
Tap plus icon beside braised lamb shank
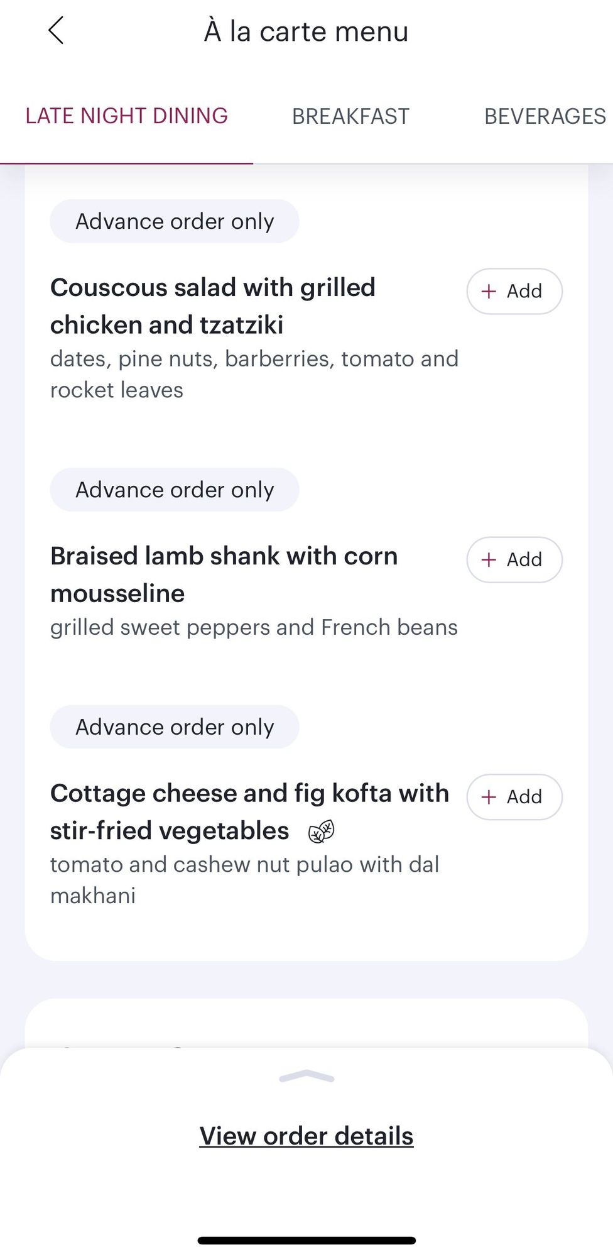coord(489,559)
